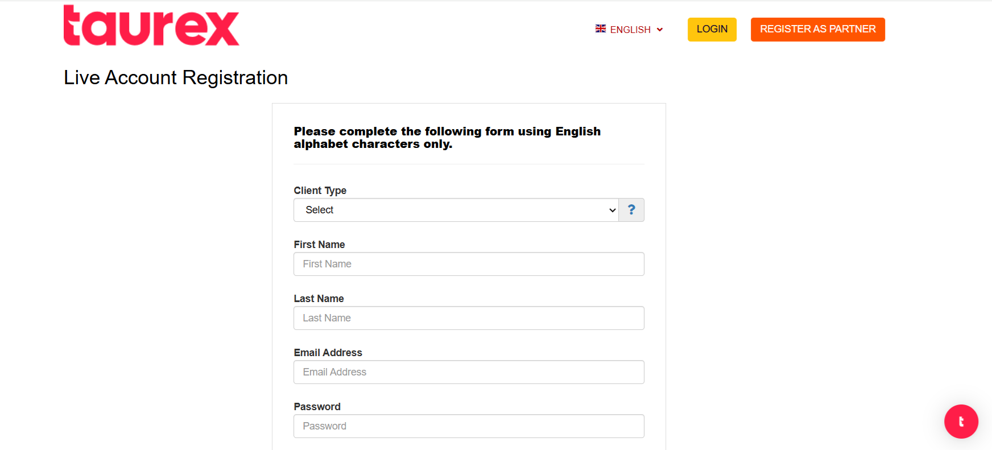Click the Password label text

pyautogui.click(x=317, y=407)
